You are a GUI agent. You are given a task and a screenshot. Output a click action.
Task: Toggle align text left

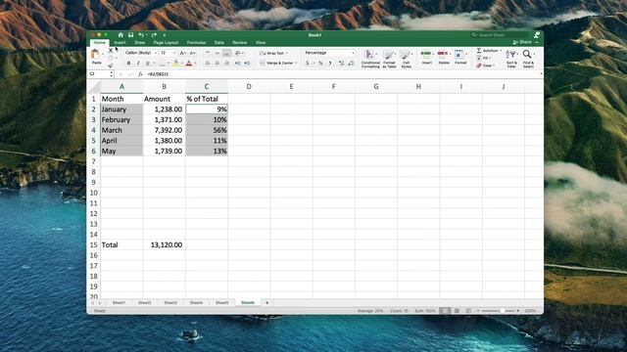(x=208, y=63)
